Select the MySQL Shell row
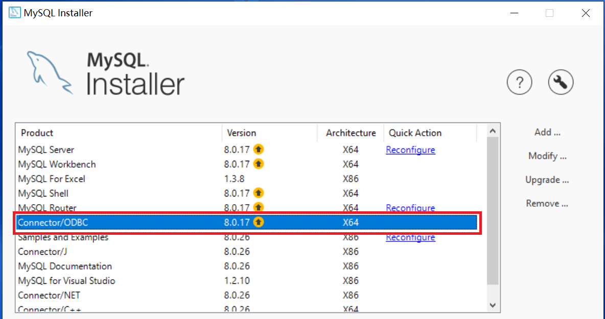The image size is (605, 319). (247, 193)
